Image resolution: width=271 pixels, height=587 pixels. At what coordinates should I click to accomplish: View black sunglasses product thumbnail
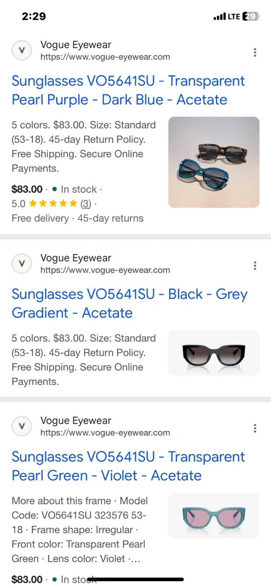tap(214, 353)
